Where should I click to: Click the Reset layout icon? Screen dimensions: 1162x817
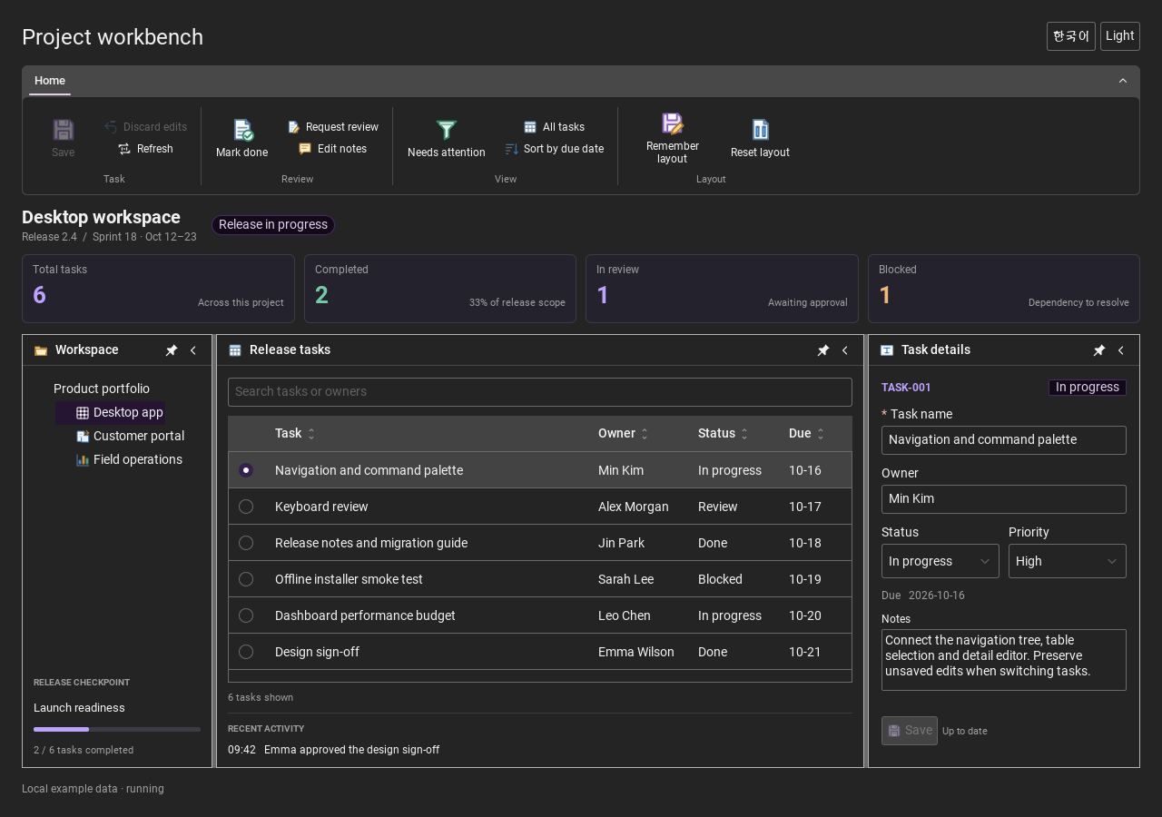click(x=761, y=130)
